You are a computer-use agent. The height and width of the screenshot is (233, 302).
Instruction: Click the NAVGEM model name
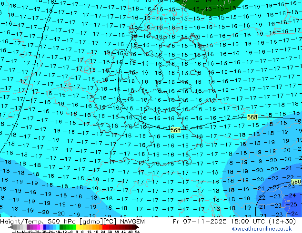[x=132, y=222]
